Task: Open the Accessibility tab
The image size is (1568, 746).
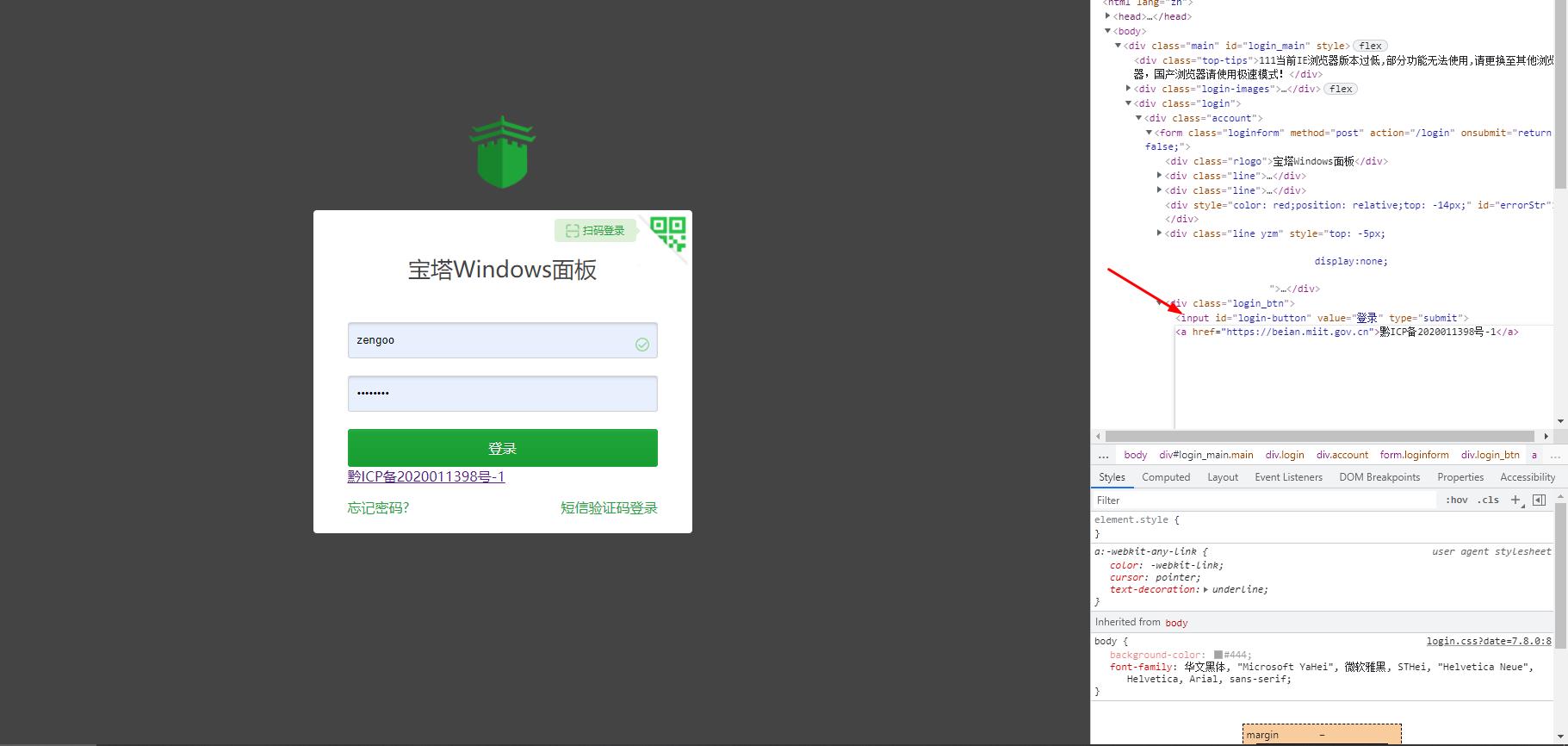Action: (x=1527, y=477)
